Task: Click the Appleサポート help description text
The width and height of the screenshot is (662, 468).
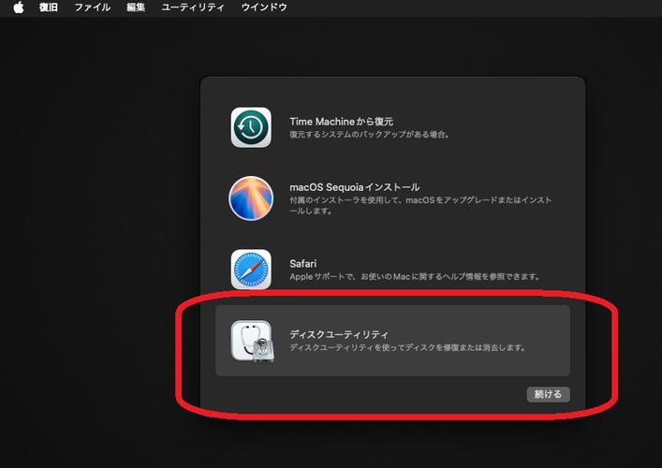Action: (x=415, y=277)
